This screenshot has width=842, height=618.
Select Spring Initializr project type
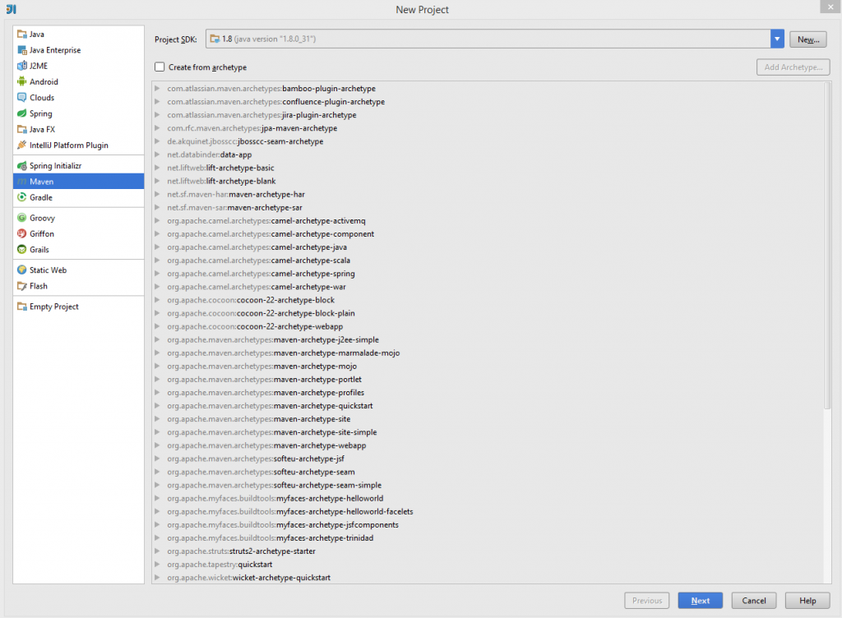pos(78,166)
